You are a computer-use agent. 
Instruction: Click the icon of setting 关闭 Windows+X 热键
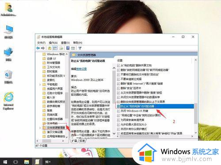point(118,111)
